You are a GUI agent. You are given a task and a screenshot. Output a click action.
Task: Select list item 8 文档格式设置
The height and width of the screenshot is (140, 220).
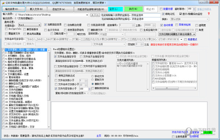14,71
